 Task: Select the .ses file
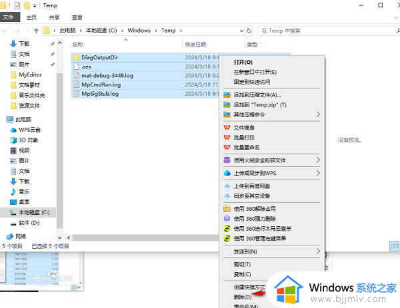tap(86, 67)
